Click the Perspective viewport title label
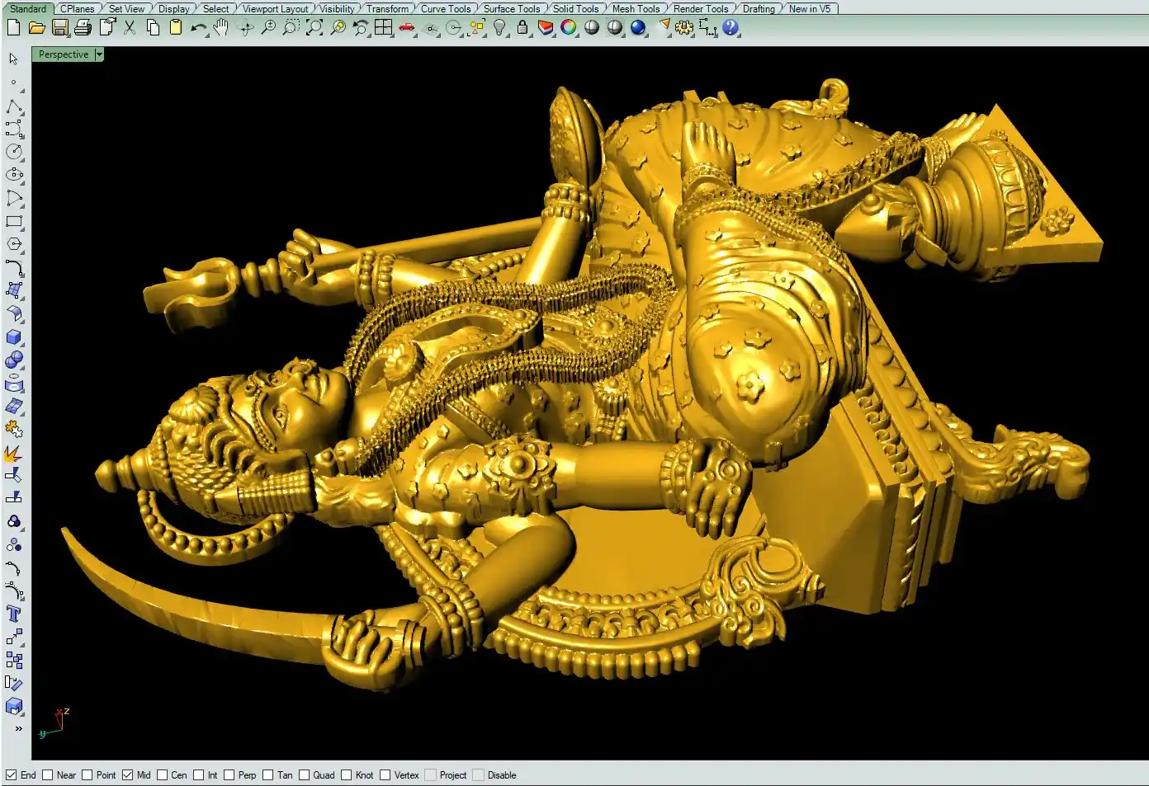 [63, 54]
